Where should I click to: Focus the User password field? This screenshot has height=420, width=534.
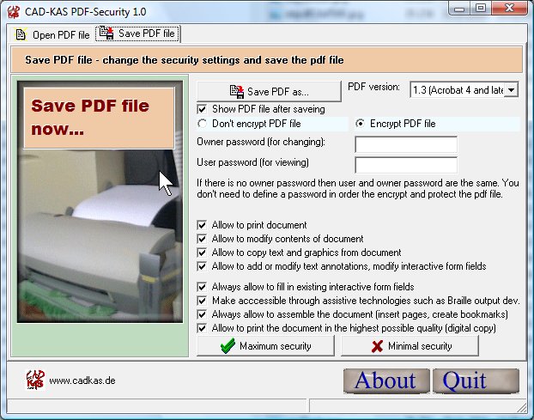(405, 164)
